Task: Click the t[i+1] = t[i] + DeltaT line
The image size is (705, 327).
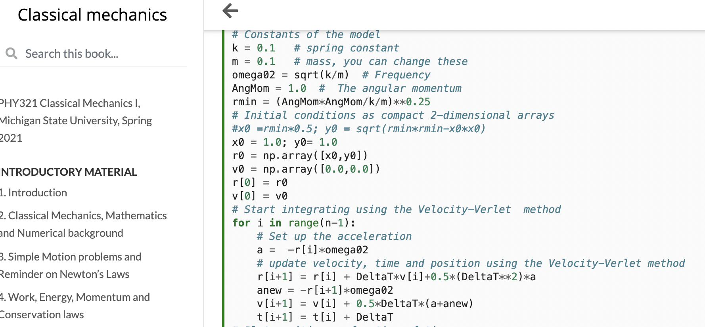Action: [325, 317]
